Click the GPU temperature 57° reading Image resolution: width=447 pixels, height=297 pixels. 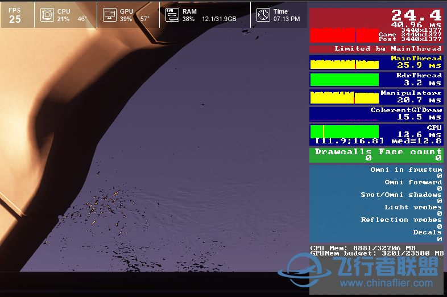[145, 19]
